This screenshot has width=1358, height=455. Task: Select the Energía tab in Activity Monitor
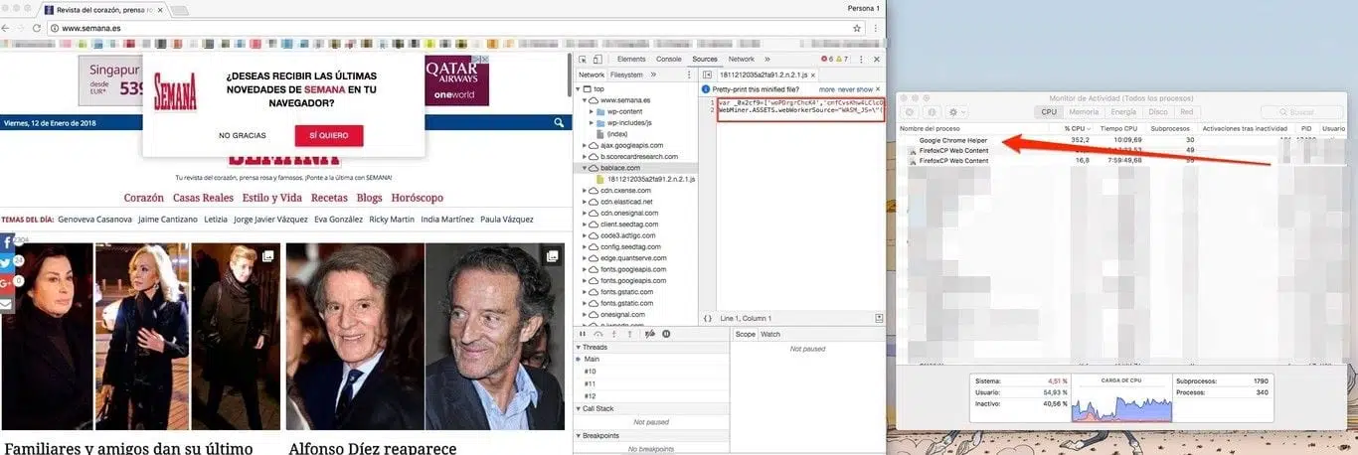tap(1123, 112)
